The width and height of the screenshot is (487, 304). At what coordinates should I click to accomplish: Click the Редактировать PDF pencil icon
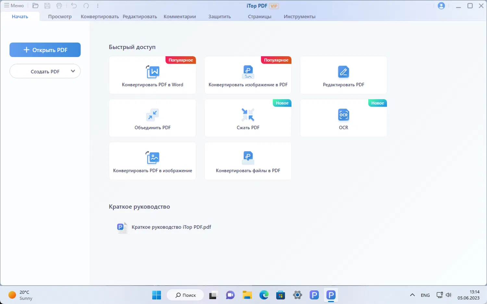(343, 72)
